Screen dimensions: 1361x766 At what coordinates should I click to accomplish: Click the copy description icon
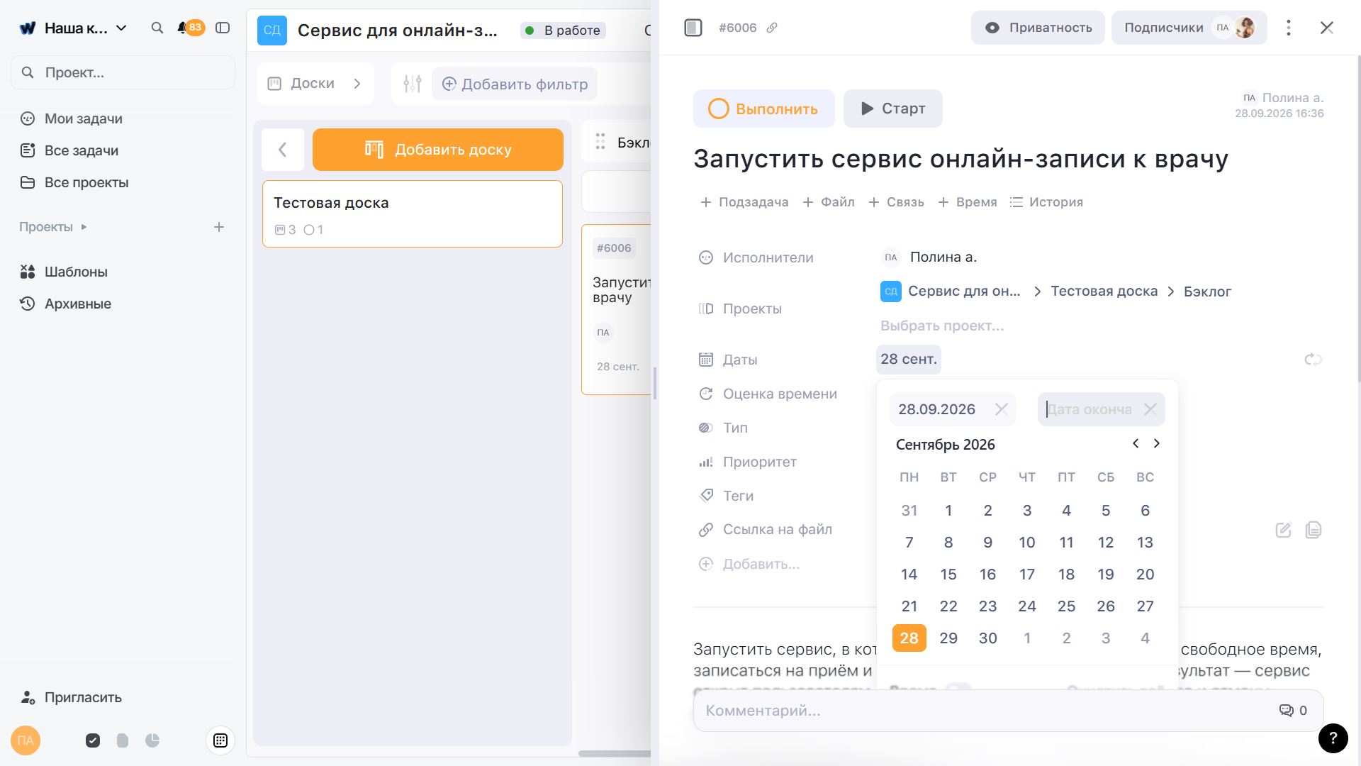click(1314, 530)
